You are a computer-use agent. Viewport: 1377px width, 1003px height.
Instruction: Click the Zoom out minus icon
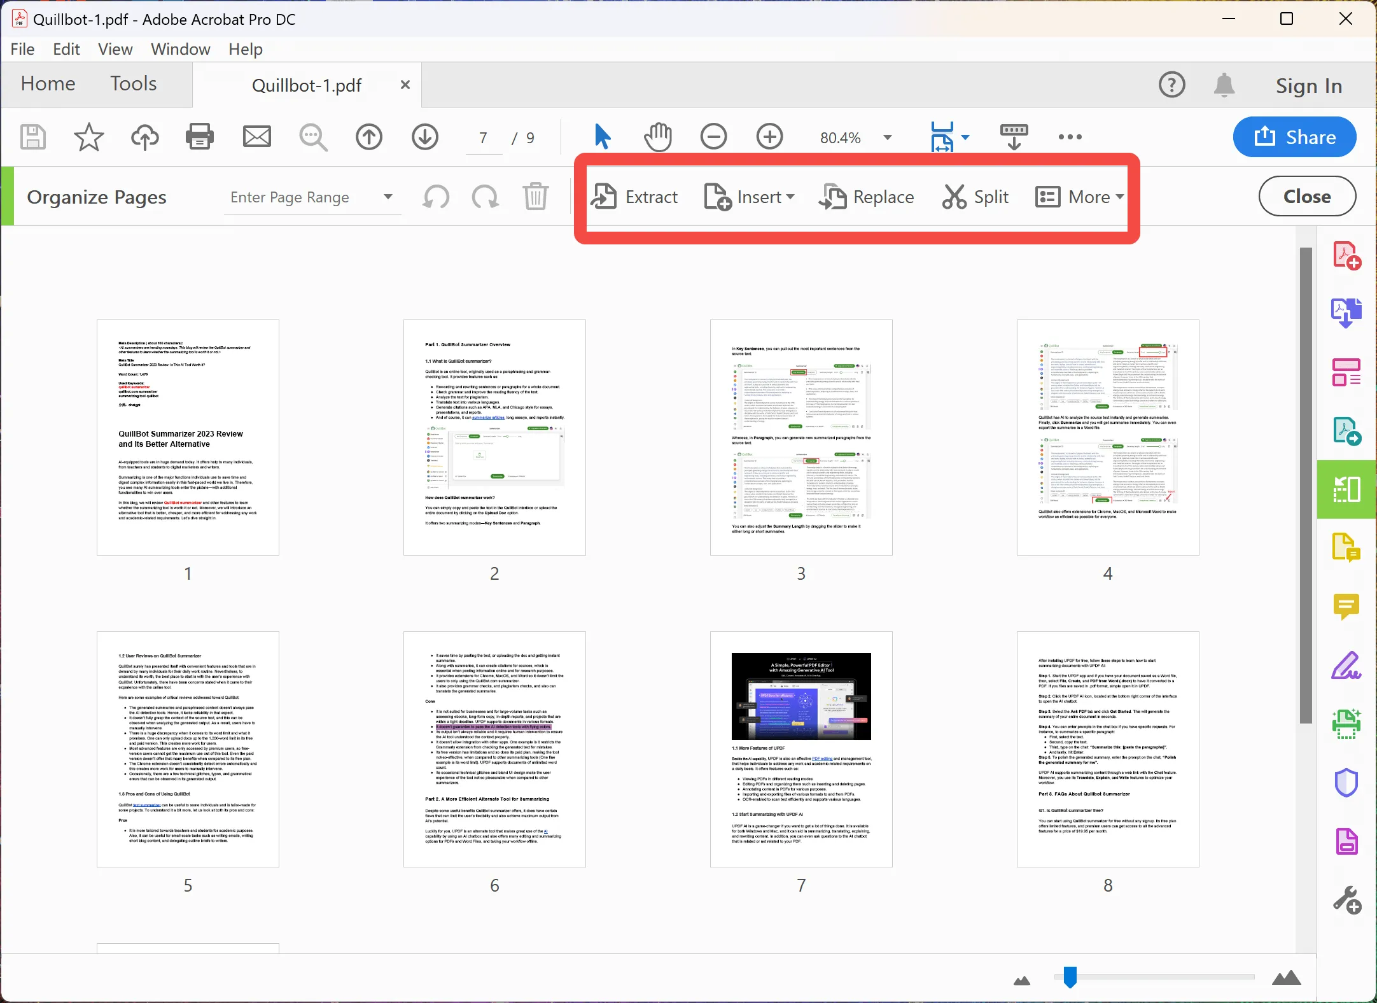[x=713, y=136]
